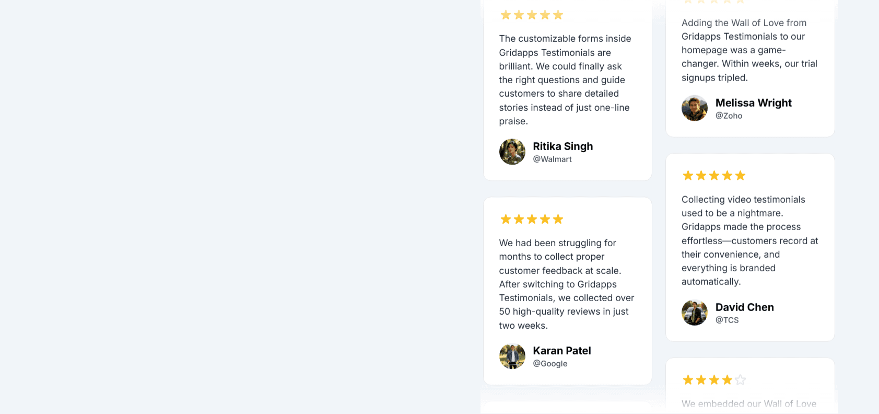Open the @Walmart handle link

[x=552, y=159]
